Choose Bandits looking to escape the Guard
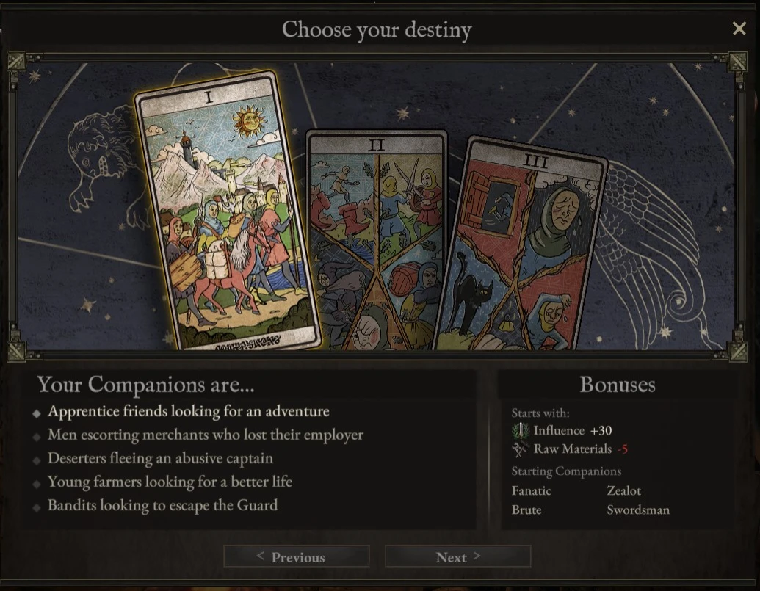This screenshot has width=760, height=591. (163, 505)
